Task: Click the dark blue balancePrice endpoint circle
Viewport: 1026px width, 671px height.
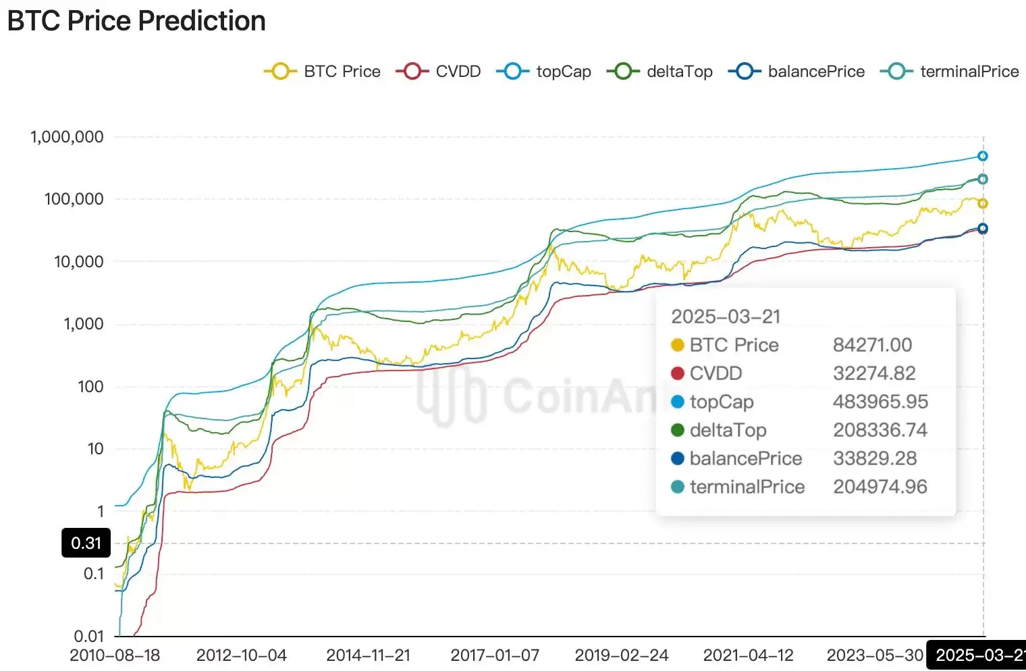Action: (983, 229)
